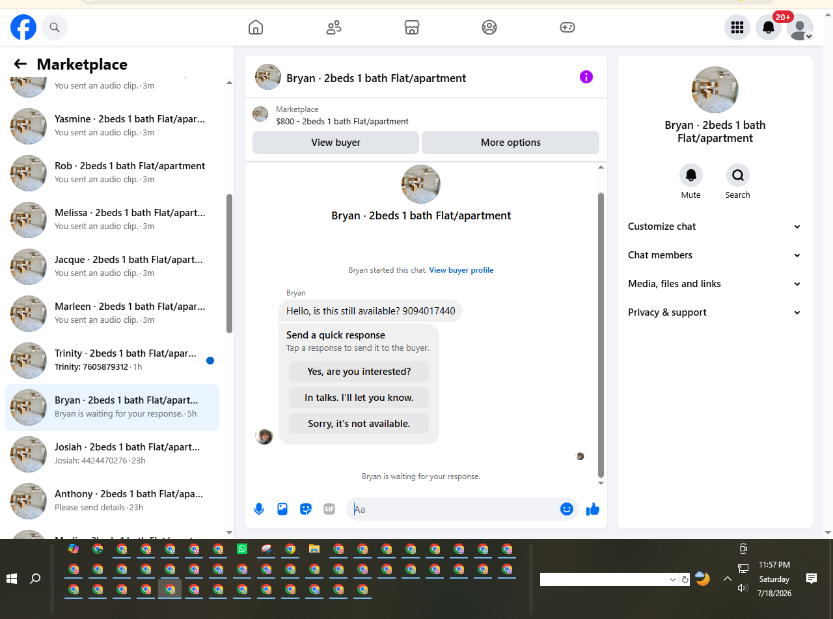The width and height of the screenshot is (833, 619).
Task: Open the GIF picker icon
Action: [329, 509]
